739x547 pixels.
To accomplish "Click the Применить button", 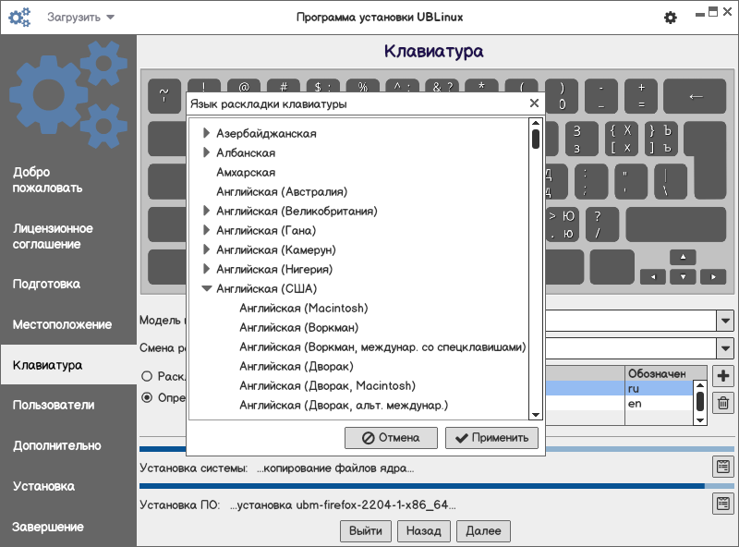I will (491, 438).
